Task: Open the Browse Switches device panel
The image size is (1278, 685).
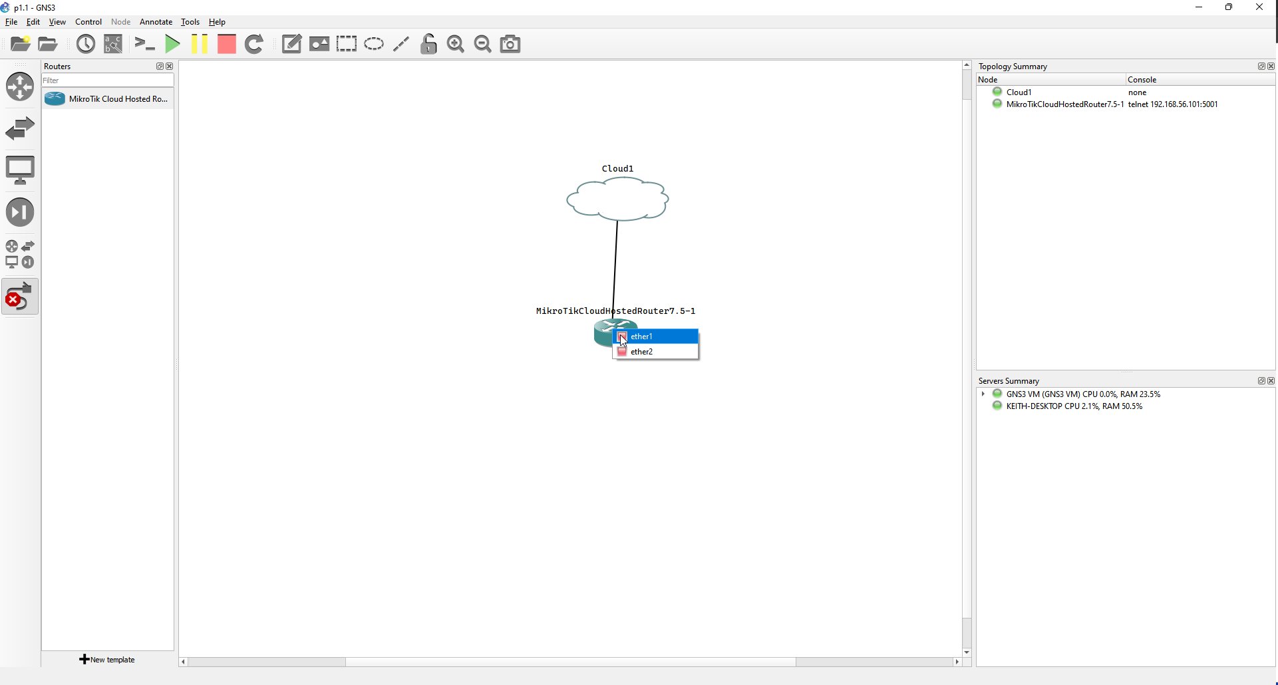Action: point(21,128)
